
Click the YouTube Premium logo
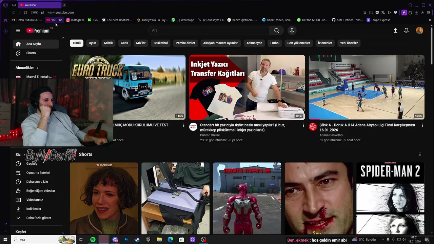coord(38,30)
